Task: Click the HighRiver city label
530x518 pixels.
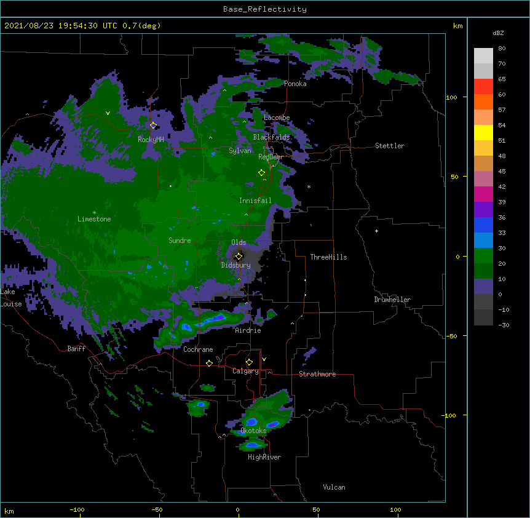Action: tap(264, 457)
